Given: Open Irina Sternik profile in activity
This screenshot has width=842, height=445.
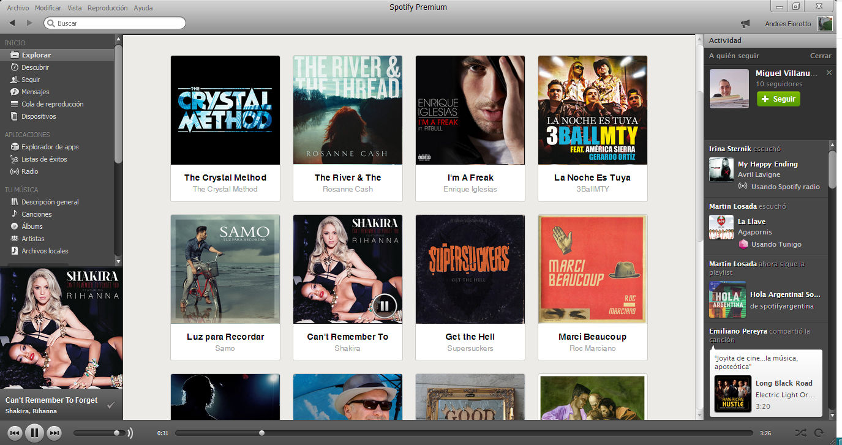Looking at the screenshot, I should pos(729,149).
